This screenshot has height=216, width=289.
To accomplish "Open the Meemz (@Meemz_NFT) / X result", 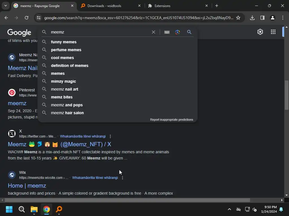I will (x=59, y=144).
